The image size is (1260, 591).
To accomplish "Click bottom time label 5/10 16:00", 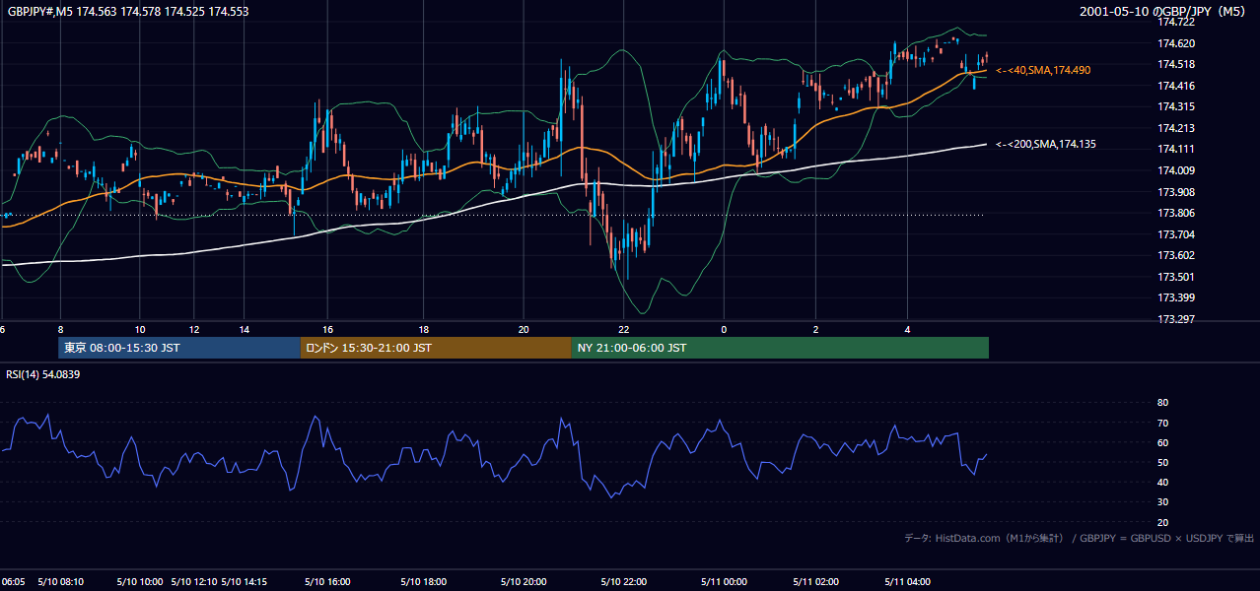I will pos(328,582).
